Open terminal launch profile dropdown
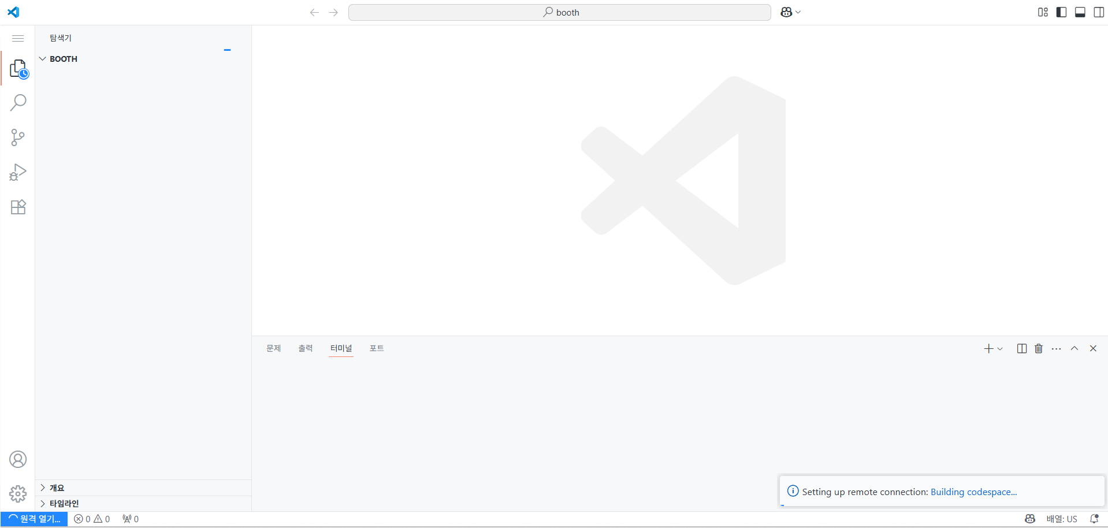This screenshot has width=1108, height=528. 1000,348
